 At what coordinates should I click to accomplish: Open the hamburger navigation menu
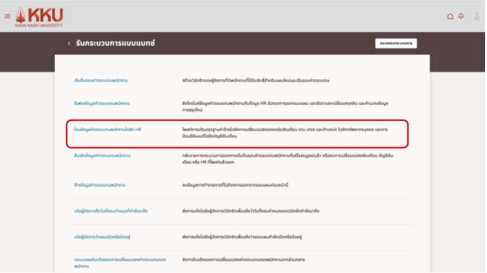click(x=7, y=16)
